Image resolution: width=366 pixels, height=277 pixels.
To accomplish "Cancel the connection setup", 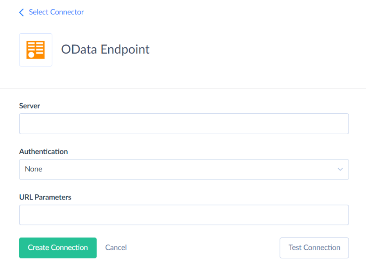I will point(116,248).
